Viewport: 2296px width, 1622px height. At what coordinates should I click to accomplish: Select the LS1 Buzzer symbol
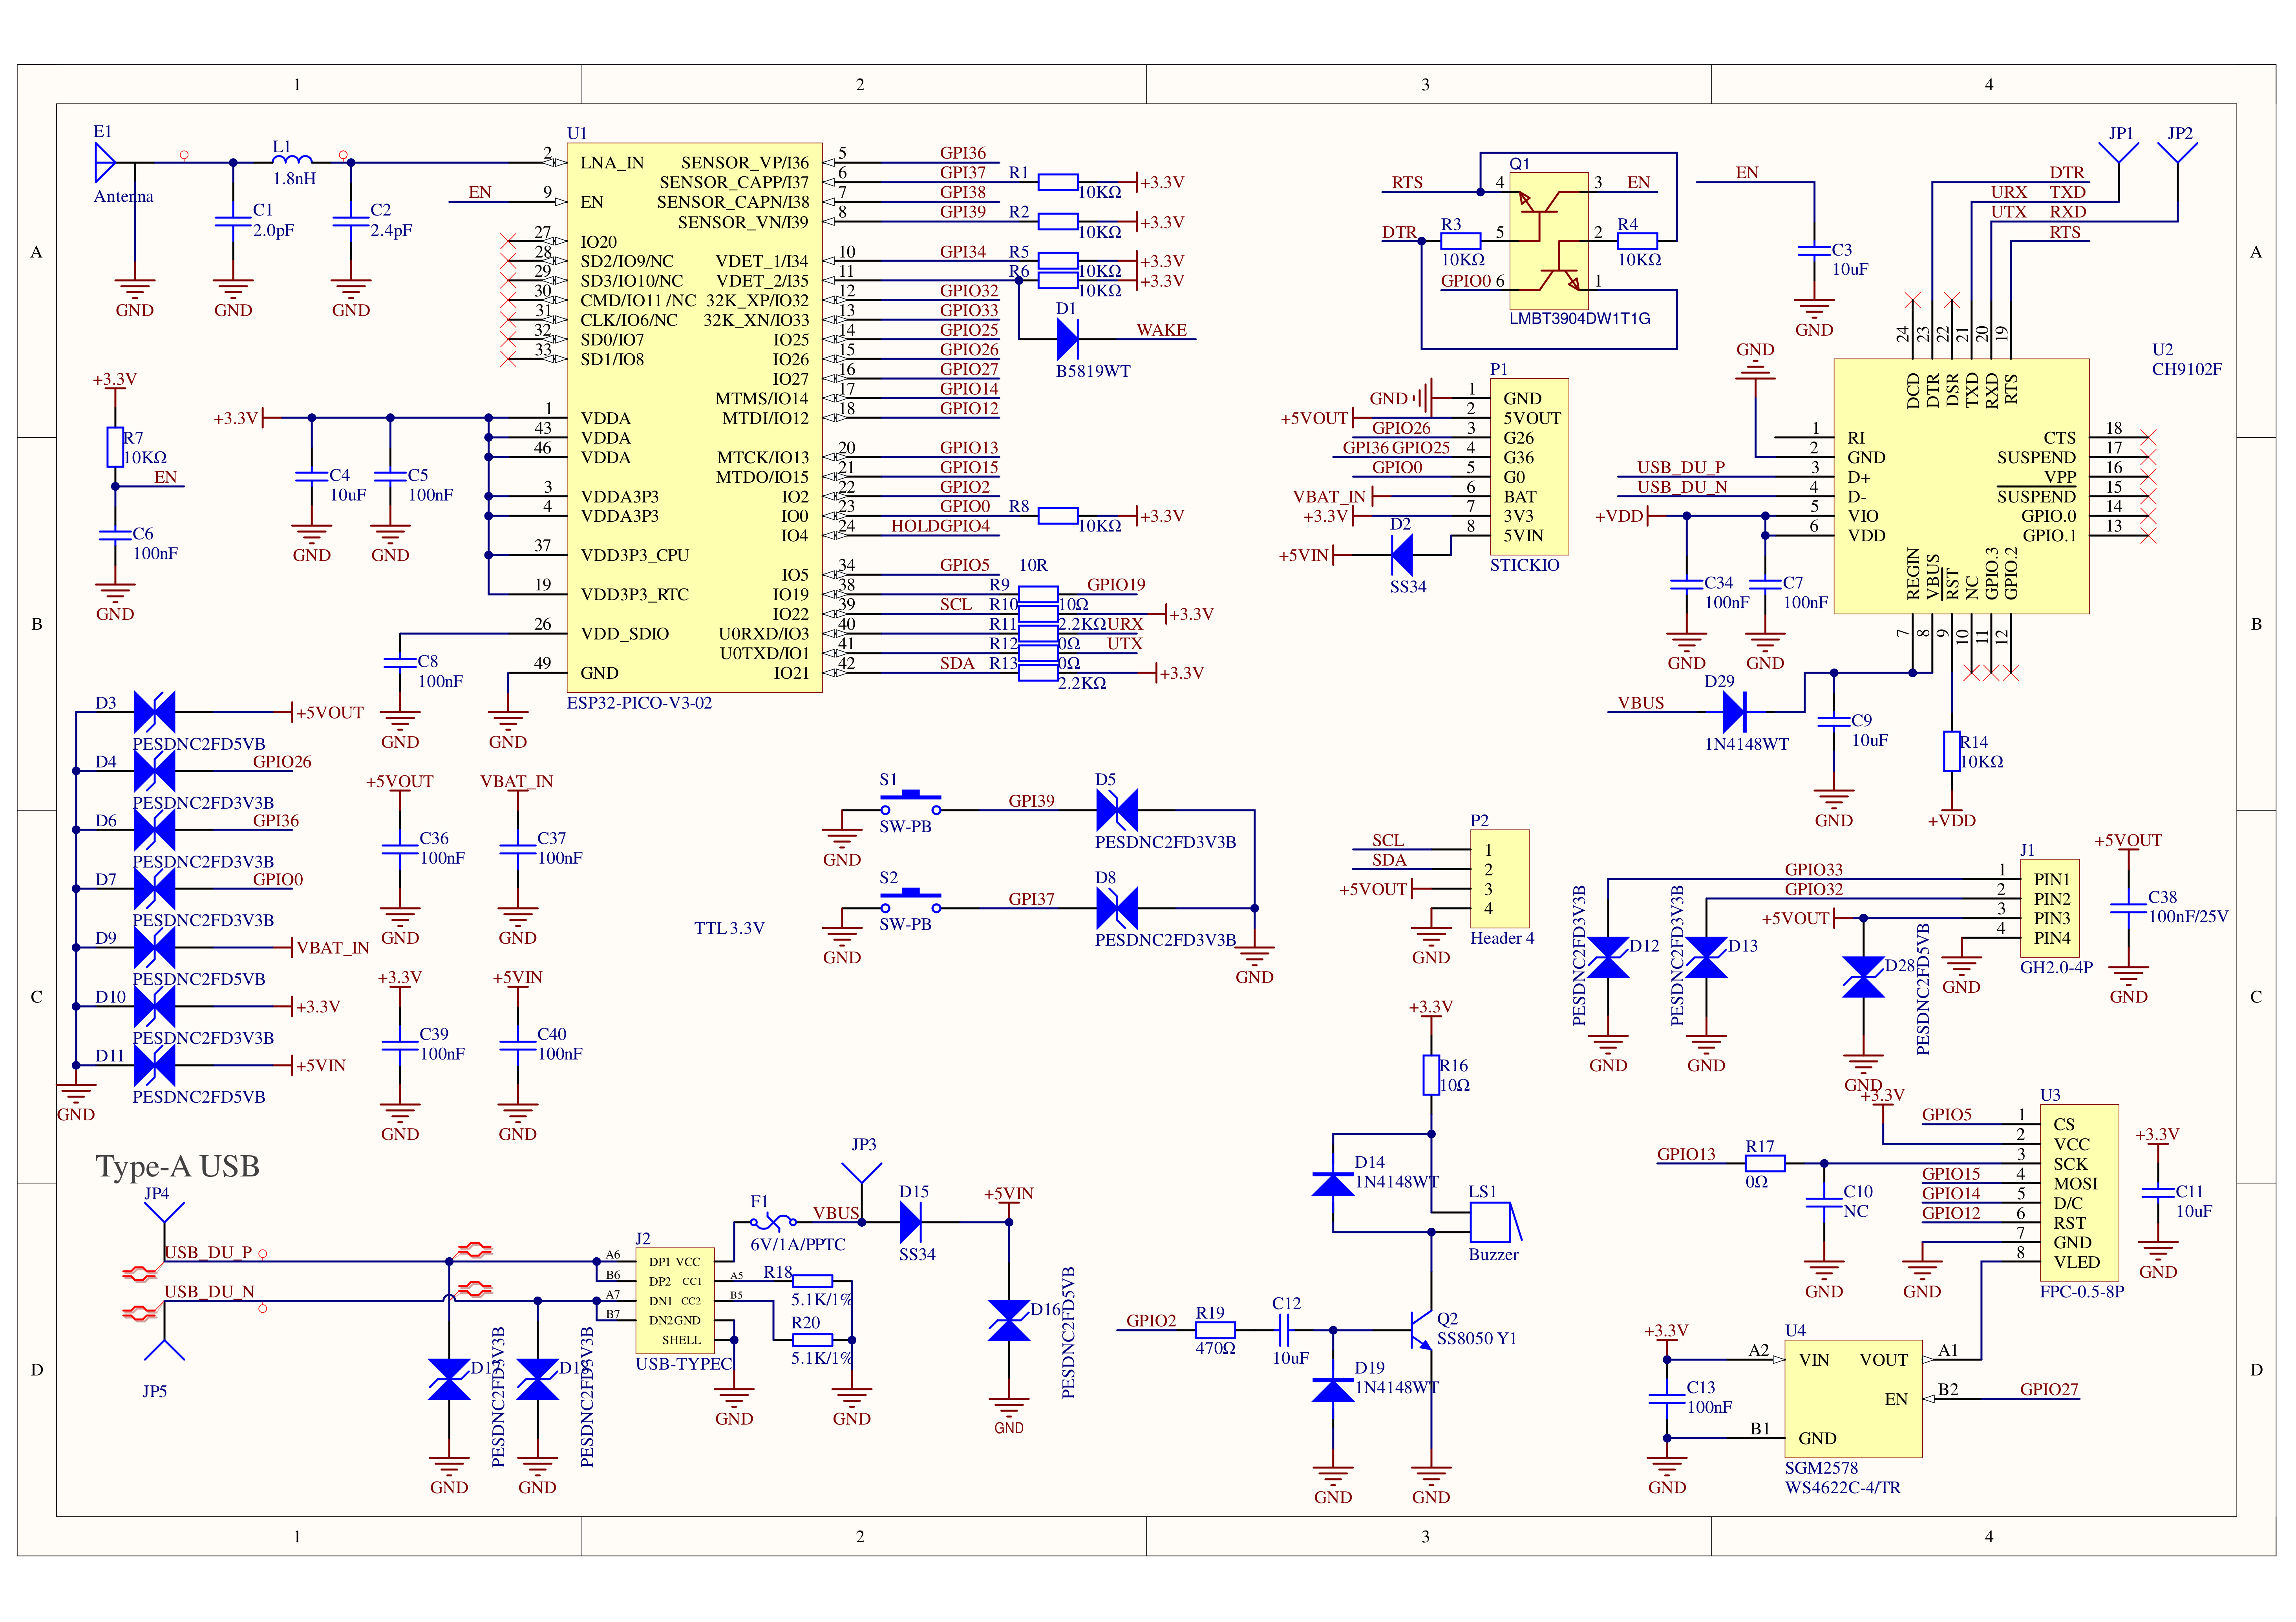[1490, 1222]
